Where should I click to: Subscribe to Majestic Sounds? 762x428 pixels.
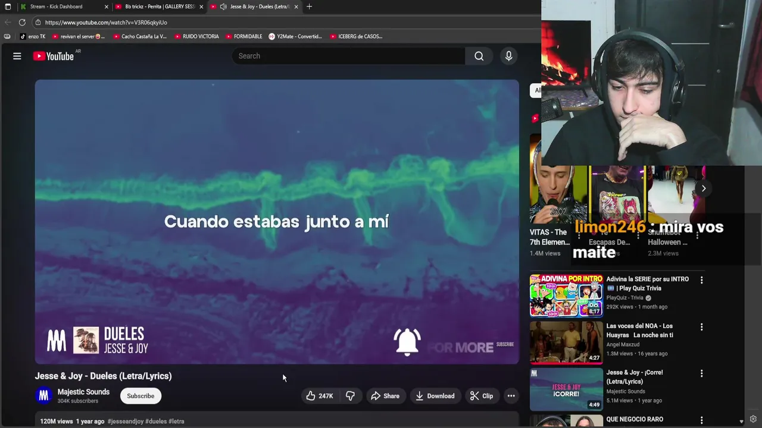(140, 396)
